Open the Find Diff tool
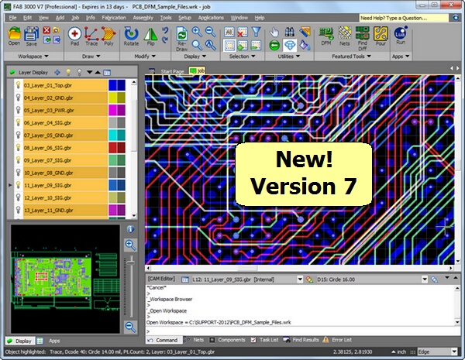Viewport: 465px width, 360px height. tap(363, 39)
